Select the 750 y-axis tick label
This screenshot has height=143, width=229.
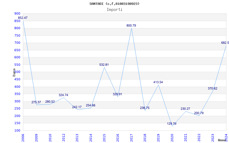(x=17, y=35)
